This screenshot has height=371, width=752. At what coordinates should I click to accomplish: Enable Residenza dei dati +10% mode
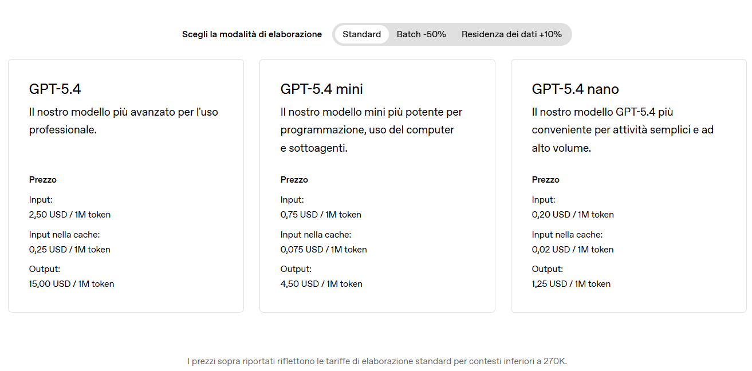click(511, 34)
